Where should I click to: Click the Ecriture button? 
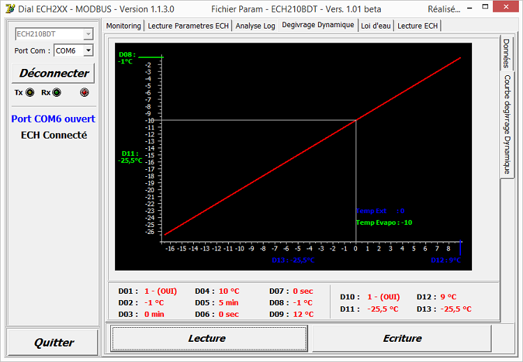coord(402,338)
